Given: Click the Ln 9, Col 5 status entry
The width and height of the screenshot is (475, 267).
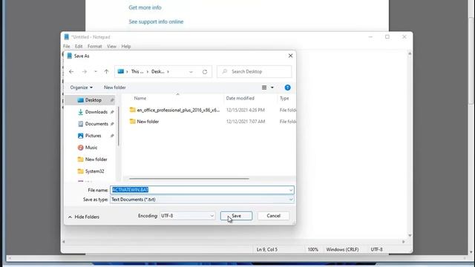Looking at the screenshot, I should click(267, 249).
